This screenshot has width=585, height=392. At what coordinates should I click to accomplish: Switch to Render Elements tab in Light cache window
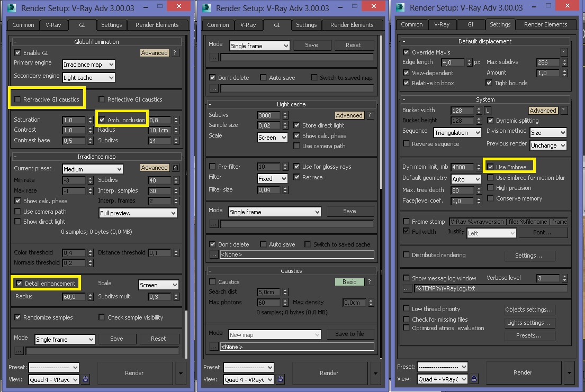(352, 25)
